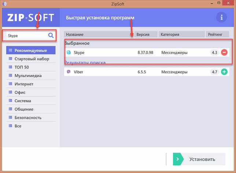Click Viber version 6.5.5
This screenshot has height=173, width=236.
(x=142, y=72)
